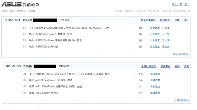Contact 聯絡客服 for NT$8,990 order

(165, 20)
